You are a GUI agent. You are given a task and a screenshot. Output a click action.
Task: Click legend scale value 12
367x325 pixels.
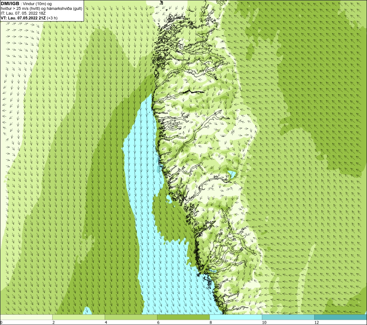(317, 322)
